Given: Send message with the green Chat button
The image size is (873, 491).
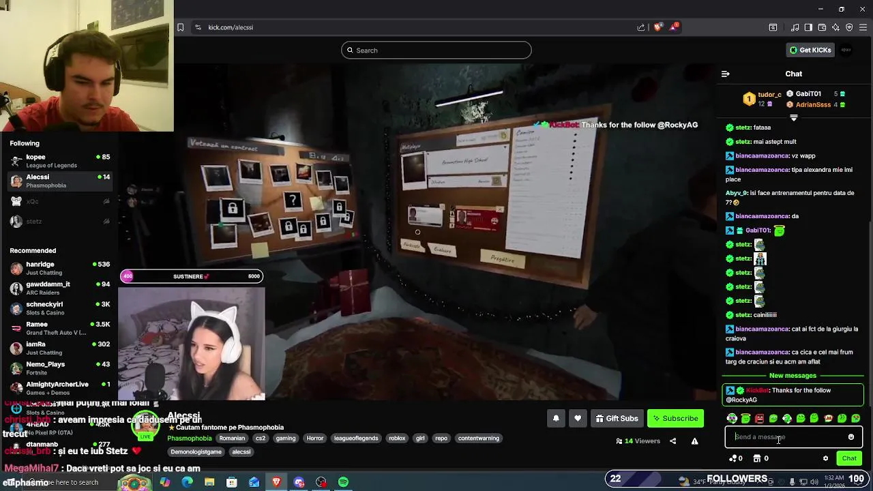Looking at the screenshot, I should click(849, 458).
